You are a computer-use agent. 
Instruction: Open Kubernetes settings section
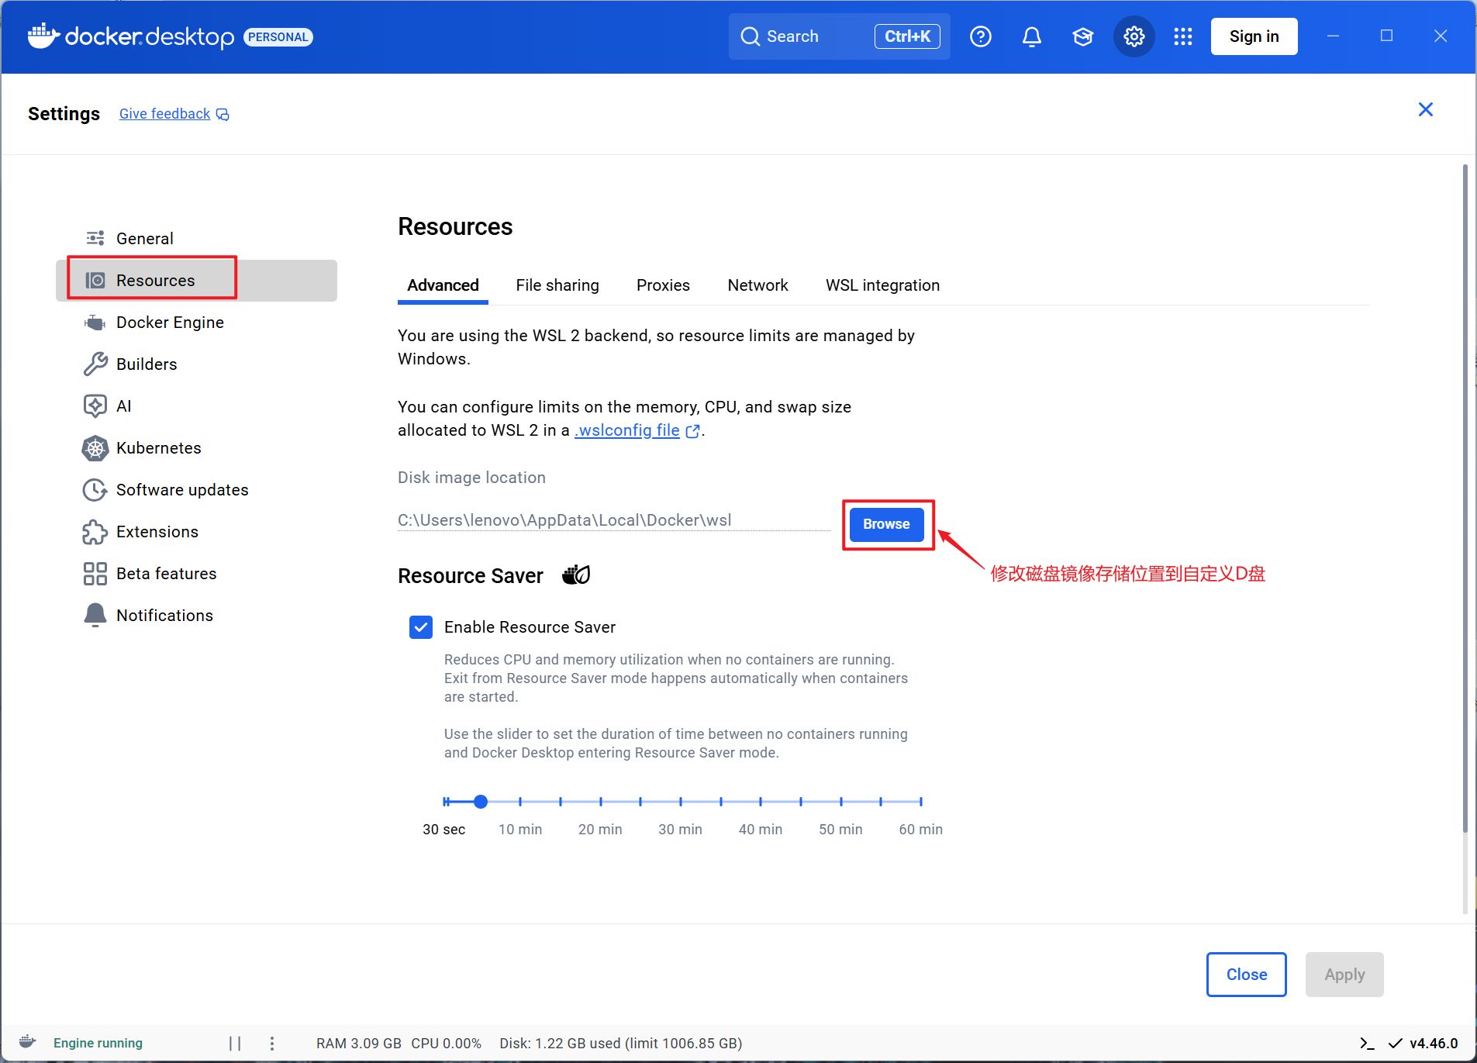[x=196, y=447]
